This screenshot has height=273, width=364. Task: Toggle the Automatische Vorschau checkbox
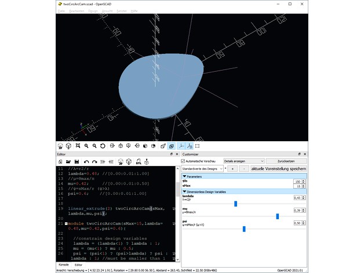tap(183, 161)
